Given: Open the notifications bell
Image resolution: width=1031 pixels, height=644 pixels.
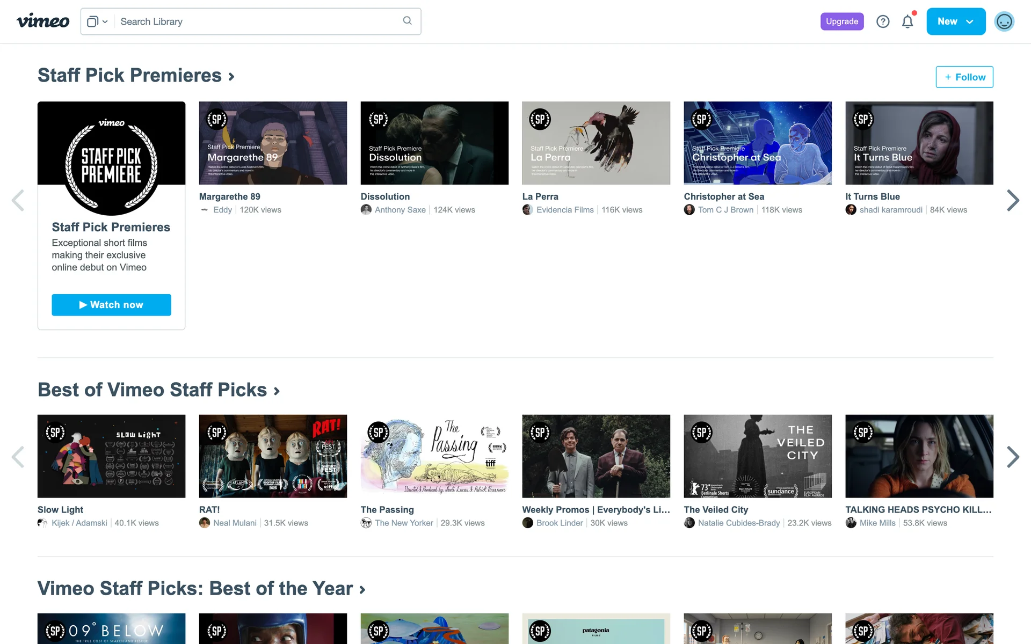Looking at the screenshot, I should (907, 21).
